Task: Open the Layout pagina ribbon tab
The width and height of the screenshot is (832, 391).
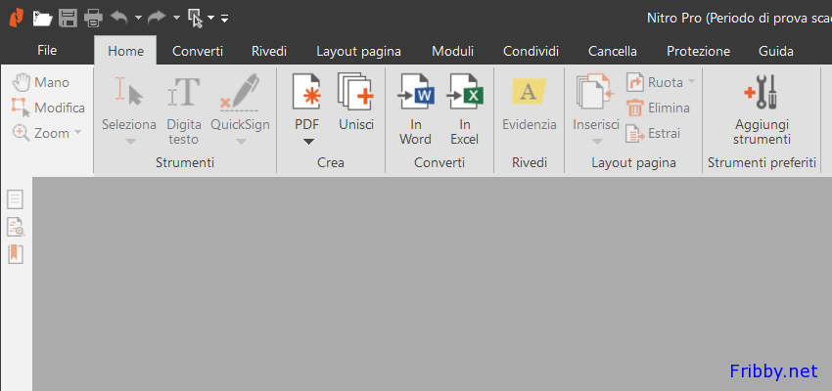Action: (358, 52)
